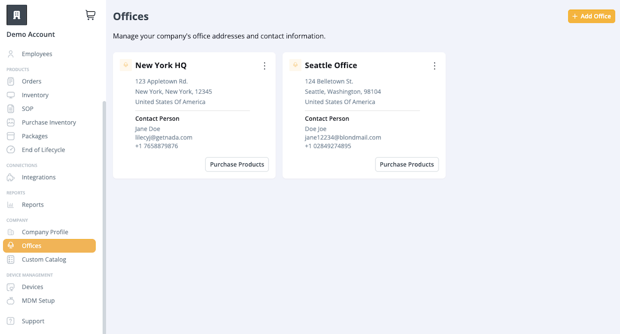Click the Employees person icon

11,54
